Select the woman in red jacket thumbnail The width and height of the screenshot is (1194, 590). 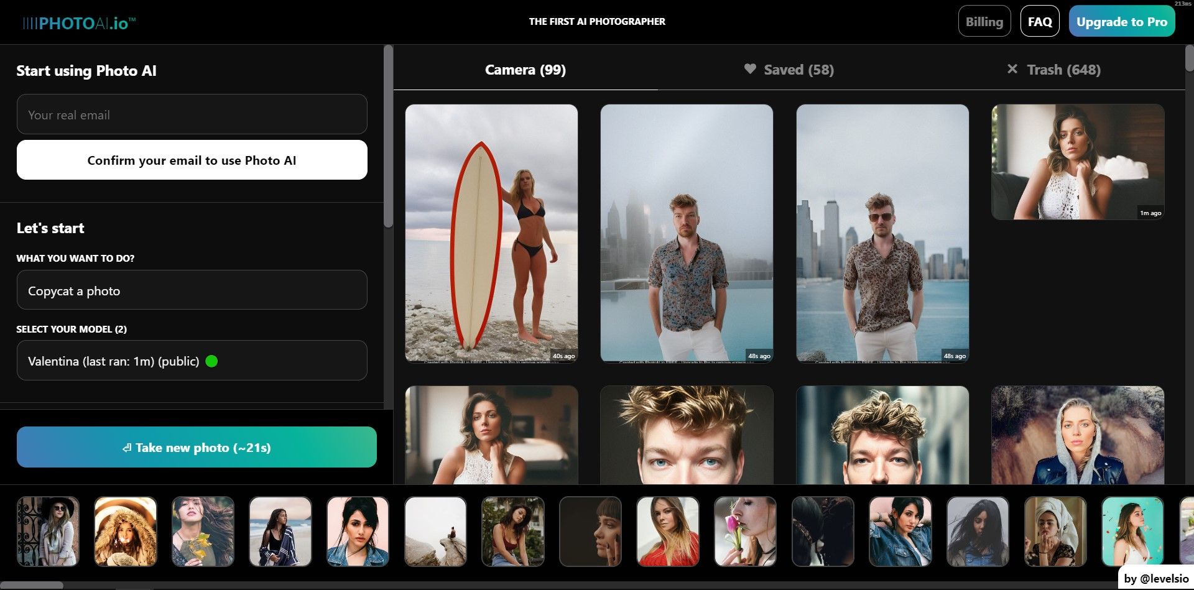point(668,531)
